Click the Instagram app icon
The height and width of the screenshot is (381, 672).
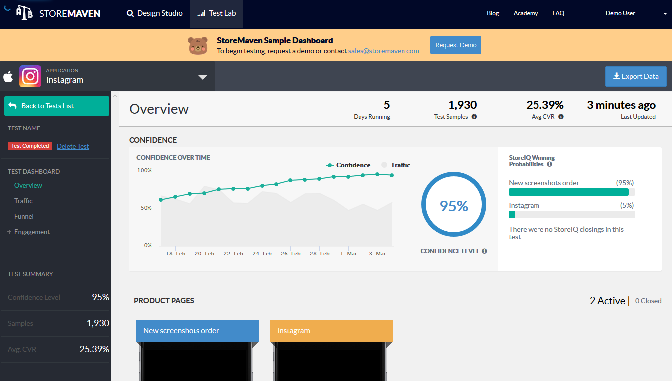30,76
